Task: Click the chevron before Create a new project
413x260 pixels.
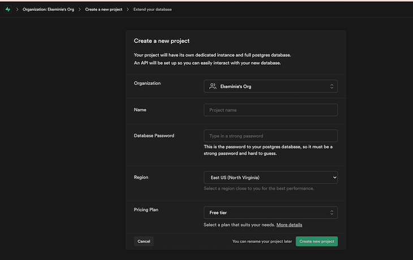Action: tap(80, 10)
